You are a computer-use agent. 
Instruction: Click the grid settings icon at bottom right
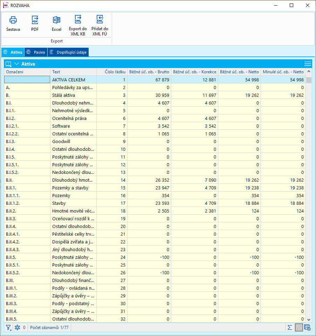307,328
